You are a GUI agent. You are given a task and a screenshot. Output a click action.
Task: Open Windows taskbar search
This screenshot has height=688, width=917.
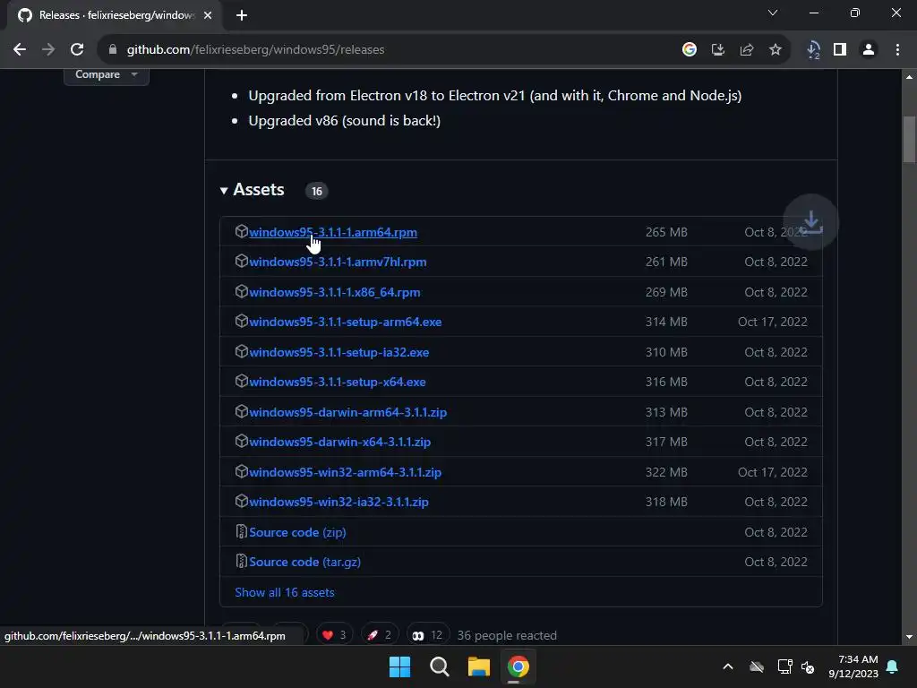(439, 666)
